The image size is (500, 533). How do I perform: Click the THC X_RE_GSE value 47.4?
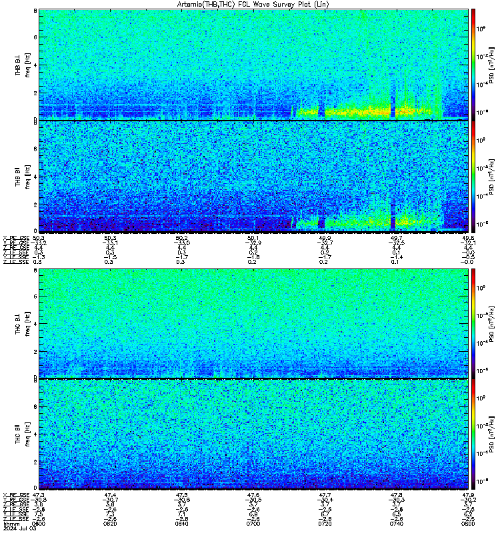(x=110, y=495)
